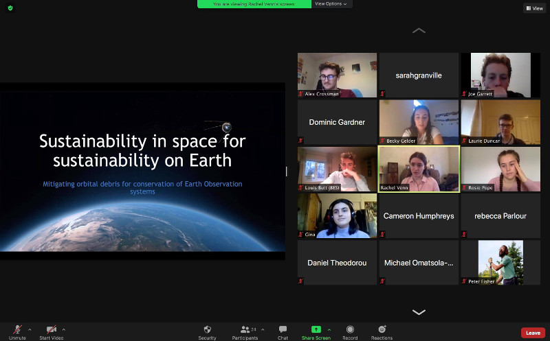Open the View layout menu

[533, 8]
